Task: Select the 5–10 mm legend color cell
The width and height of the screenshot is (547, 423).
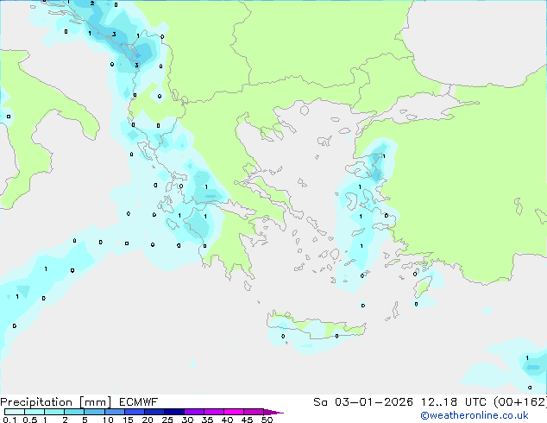Action: [x=94, y=412]
